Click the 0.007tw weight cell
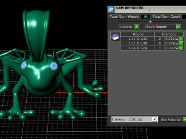The width and height of the screenshot is (186, 139). [x=172, y=48]
